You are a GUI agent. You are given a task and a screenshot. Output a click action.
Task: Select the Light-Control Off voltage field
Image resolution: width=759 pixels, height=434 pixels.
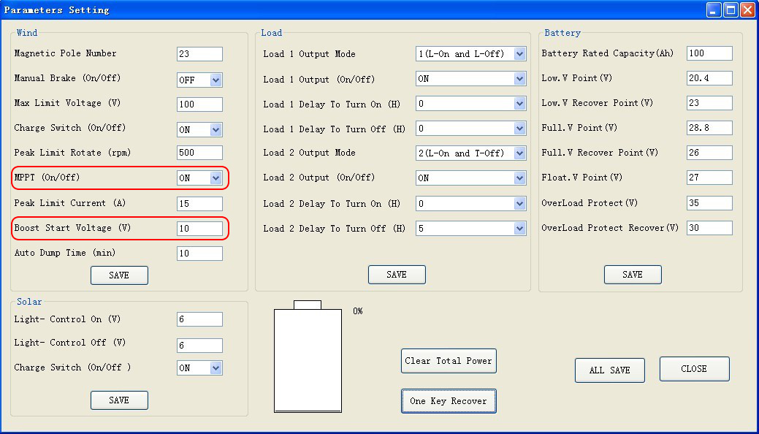coord(199,346)
